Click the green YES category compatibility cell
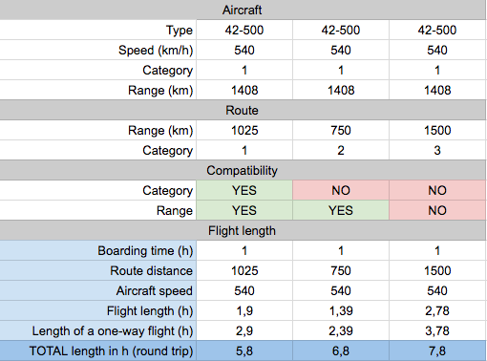The width and height of the screenshot is (487, 361). (244, 190)
